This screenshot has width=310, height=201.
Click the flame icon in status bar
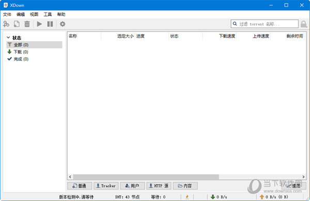click(x=187, y=197)
